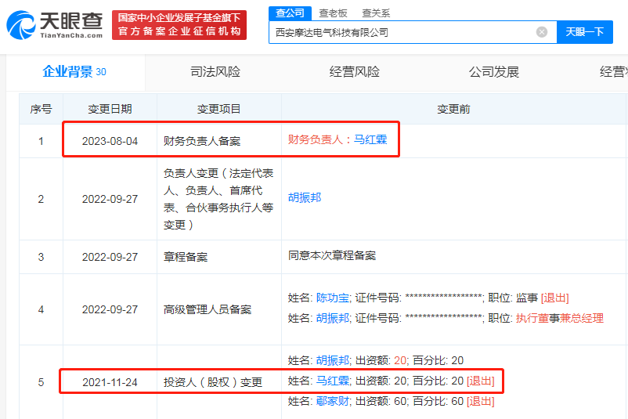Open the 司法风险 tab
Screen dimensions: 628x419
[215, 72]
